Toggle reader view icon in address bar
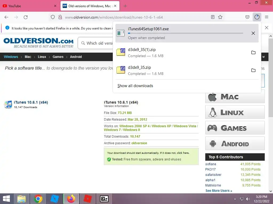 point(212,17)
